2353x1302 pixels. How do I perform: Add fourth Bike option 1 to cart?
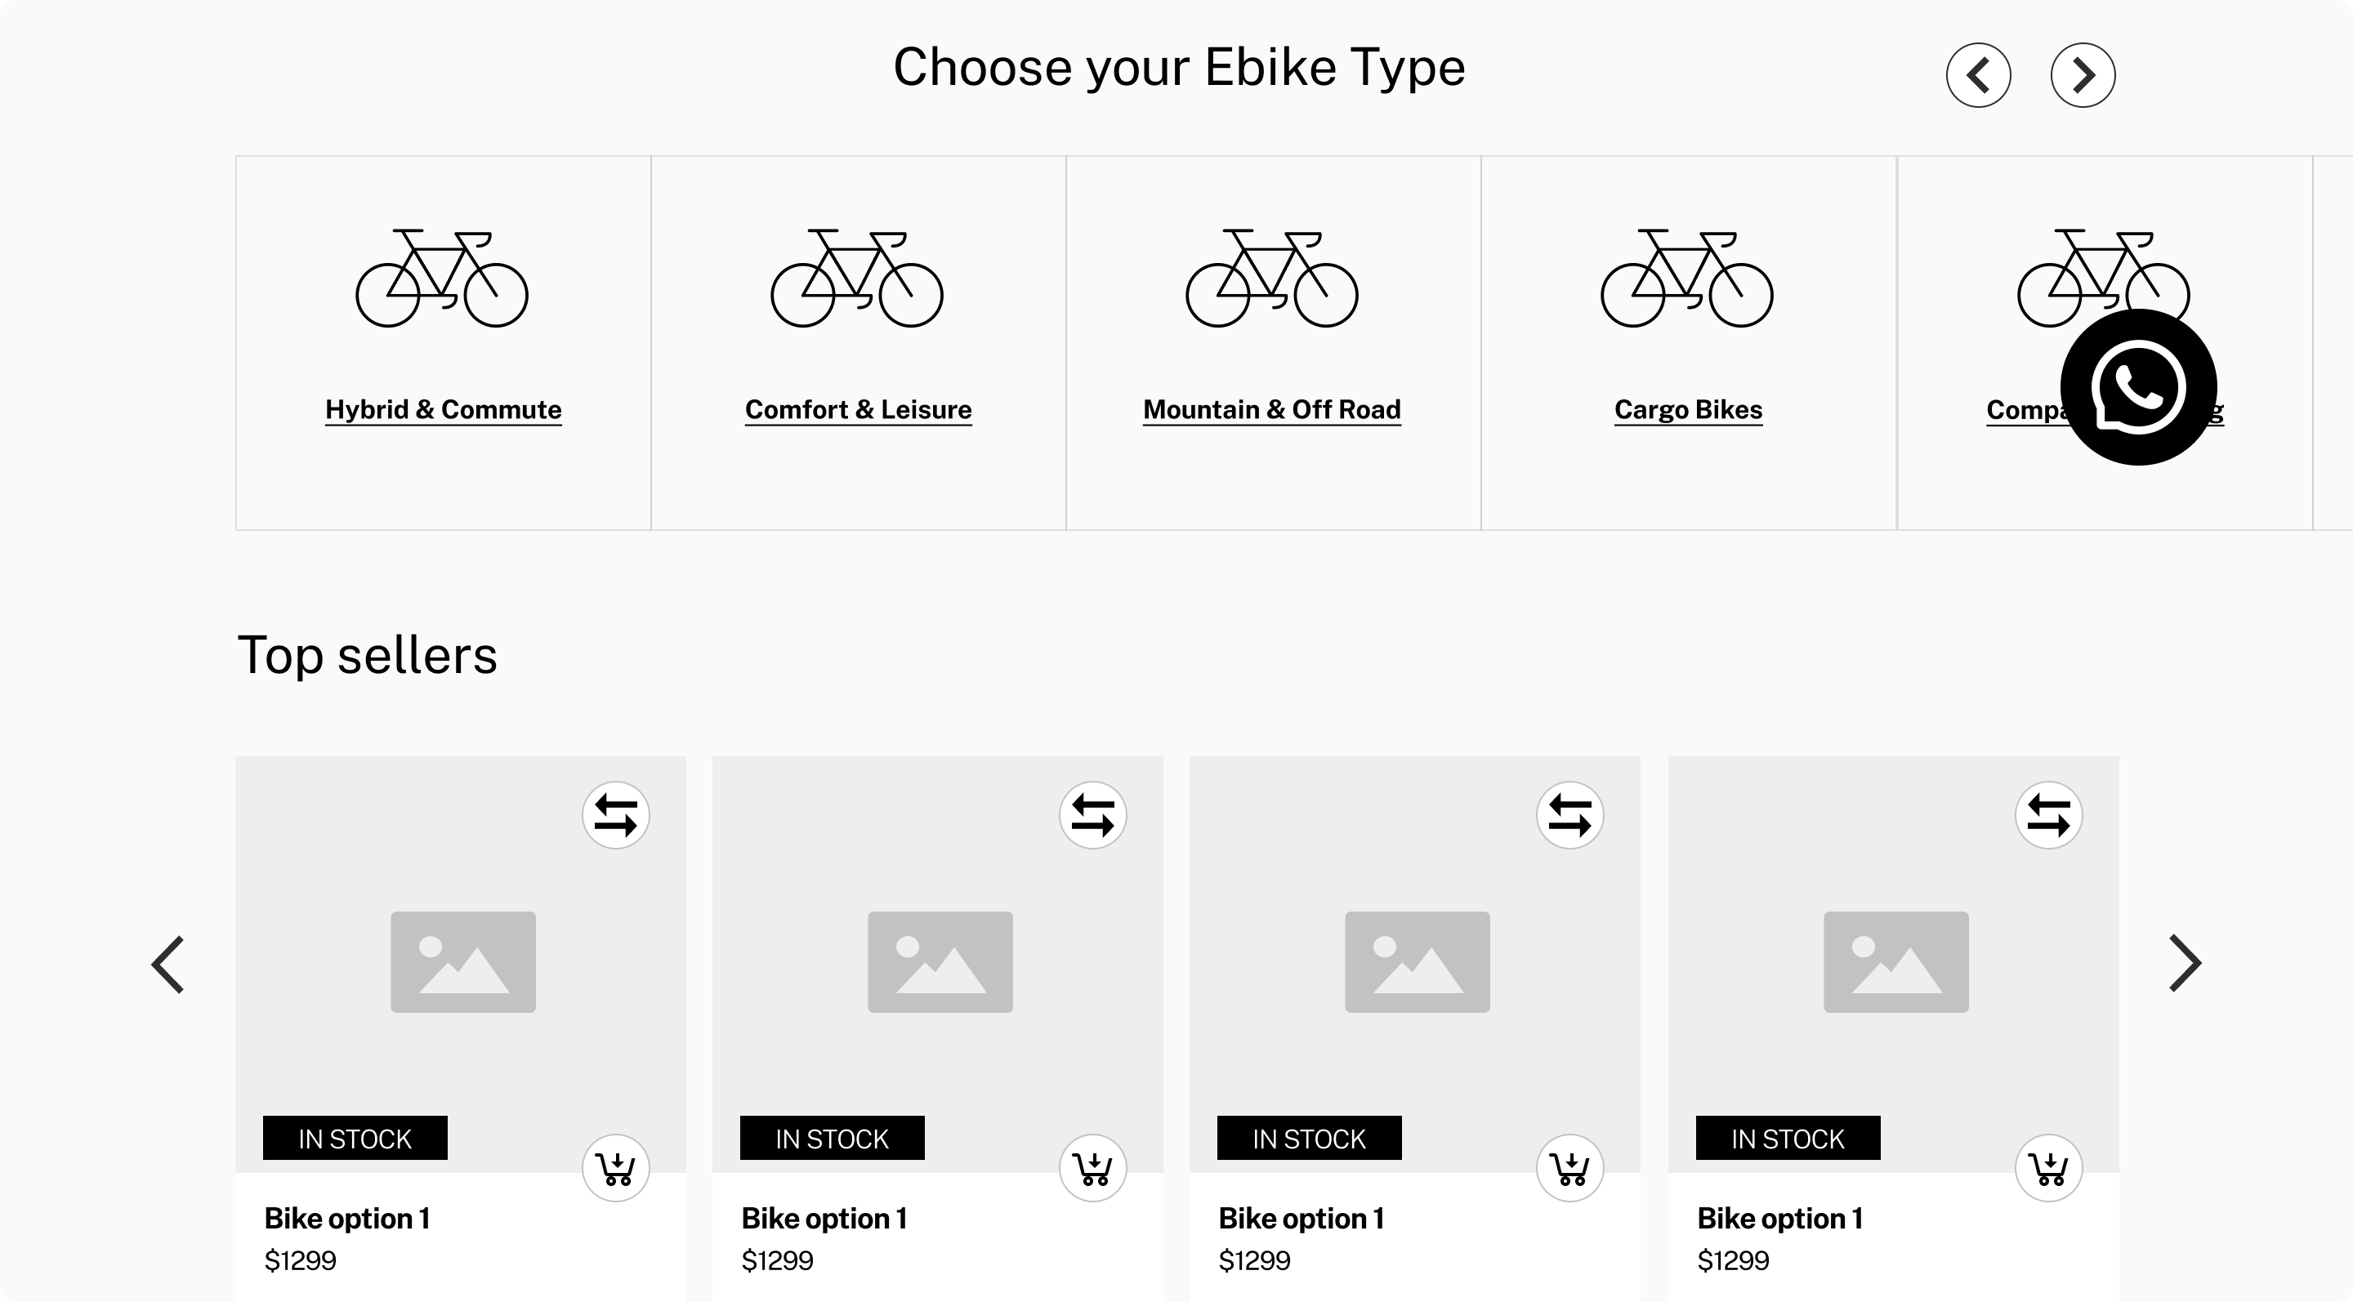pos(2048,1168)
